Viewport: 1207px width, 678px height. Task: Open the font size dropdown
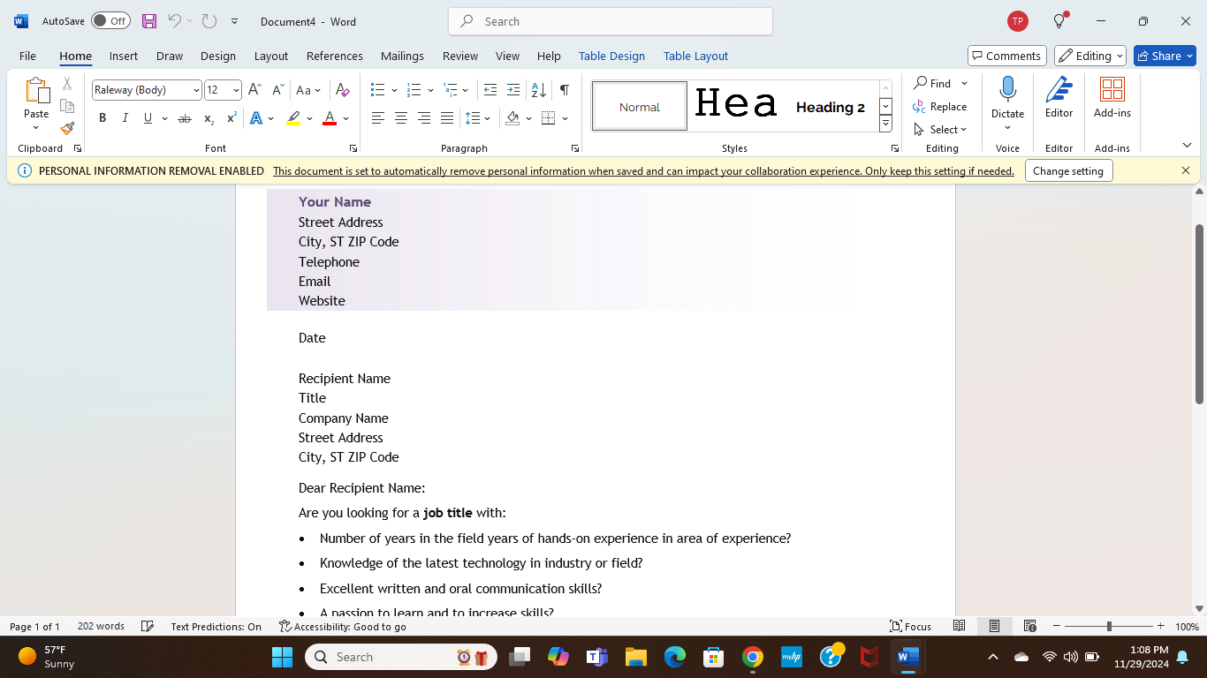[234, 89]
